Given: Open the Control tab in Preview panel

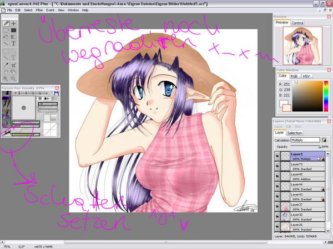Looking at the screenshot, I should (x=297, y=23).
